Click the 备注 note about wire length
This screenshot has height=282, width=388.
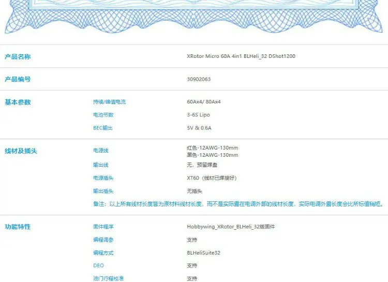pos(238,204)
